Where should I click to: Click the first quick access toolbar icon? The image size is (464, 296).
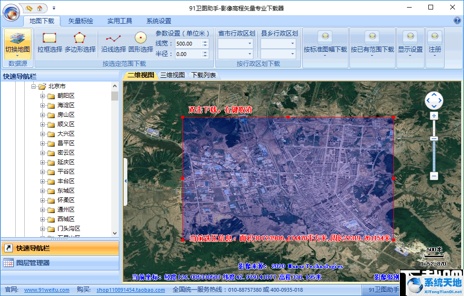click(29, 8)
